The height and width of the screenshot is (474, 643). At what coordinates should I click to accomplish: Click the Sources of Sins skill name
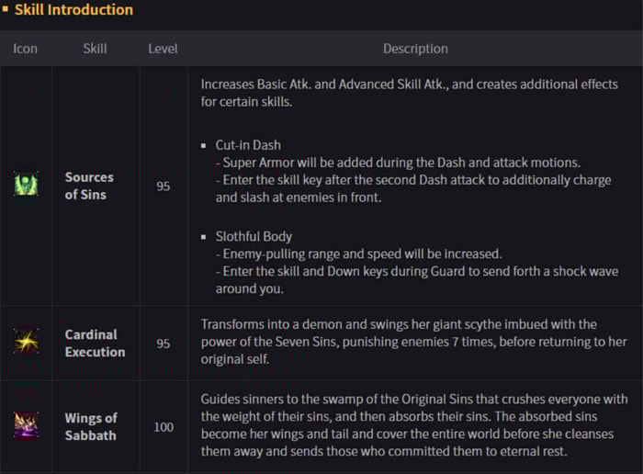click(89, 186)
